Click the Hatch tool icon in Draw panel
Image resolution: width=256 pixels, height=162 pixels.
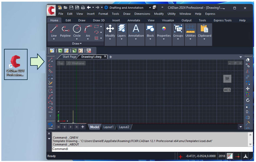click(97, 38)
